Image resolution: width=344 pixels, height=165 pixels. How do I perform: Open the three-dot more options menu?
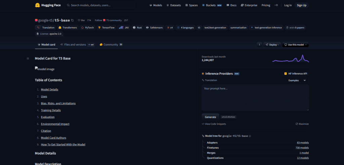[x=259, y=45]
